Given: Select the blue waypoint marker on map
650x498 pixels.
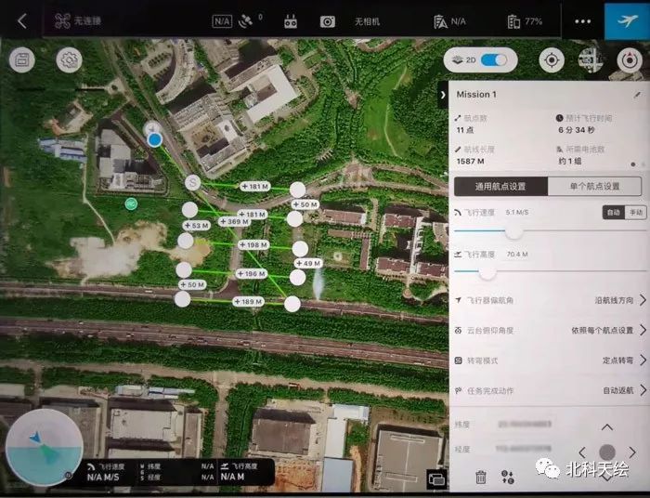Looking at the screenshot, I should click(x=155, y=139).
